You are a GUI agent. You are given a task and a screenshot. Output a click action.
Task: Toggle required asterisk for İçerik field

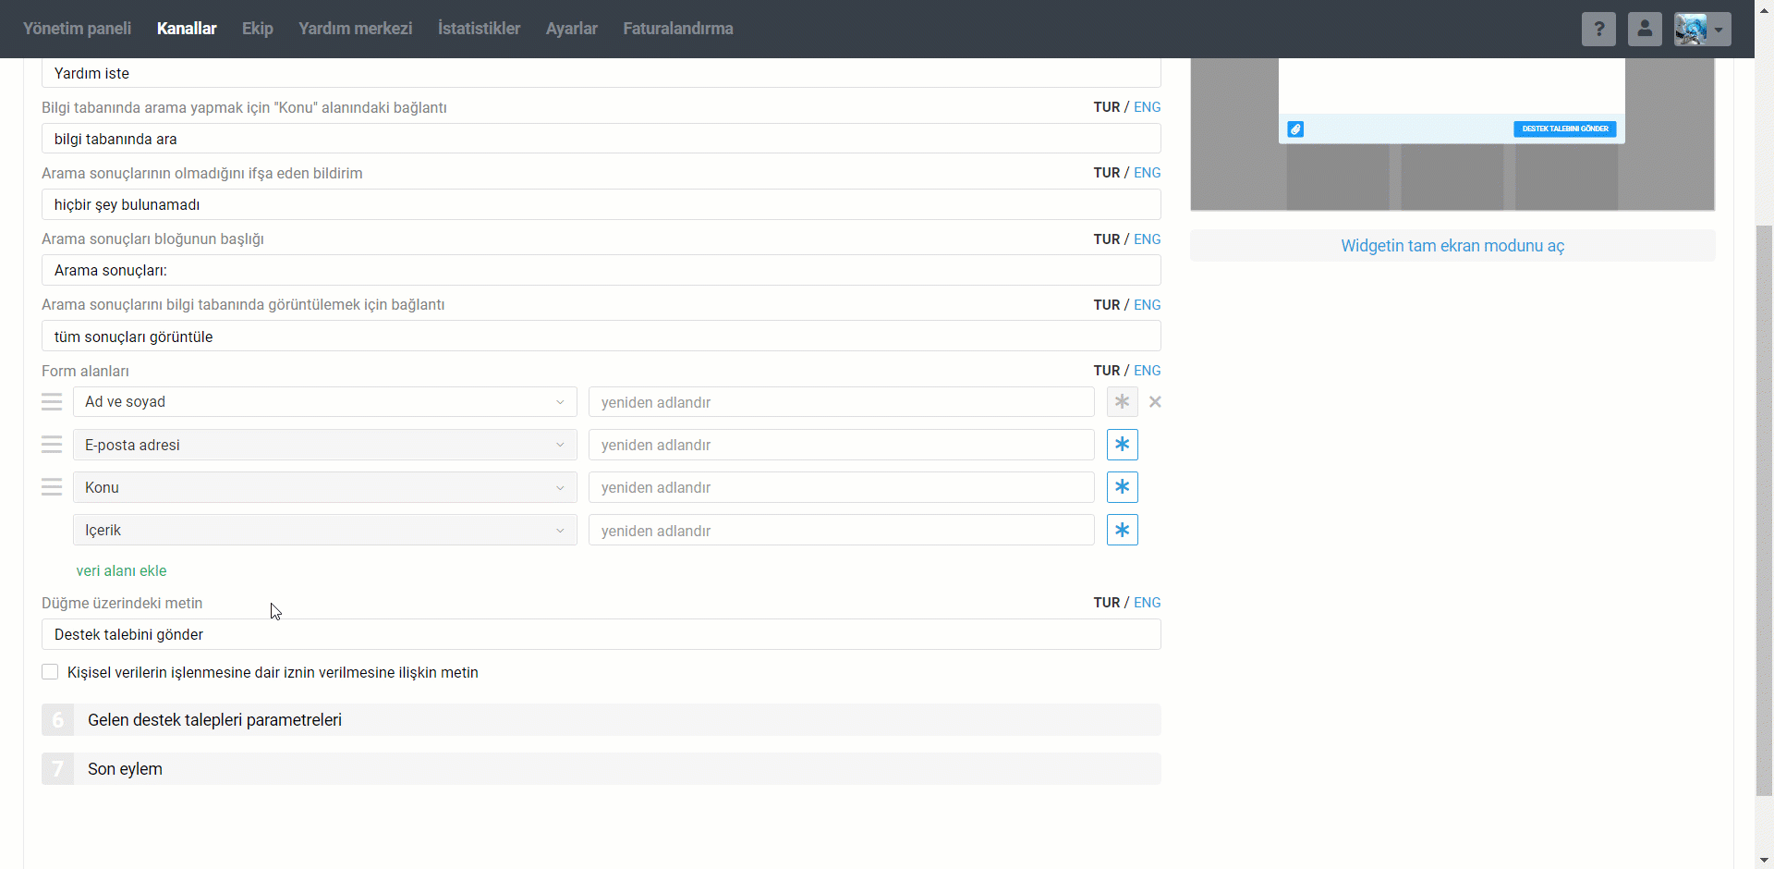(1122, 530)
